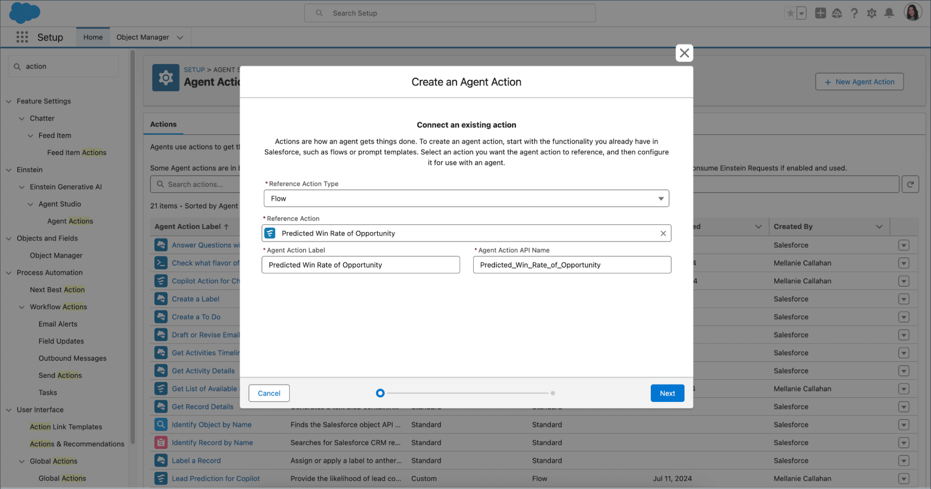The image size is (931, 489).
Task: Clear the Predicted Win Rate reference action
Action: (x=663, y=234)
